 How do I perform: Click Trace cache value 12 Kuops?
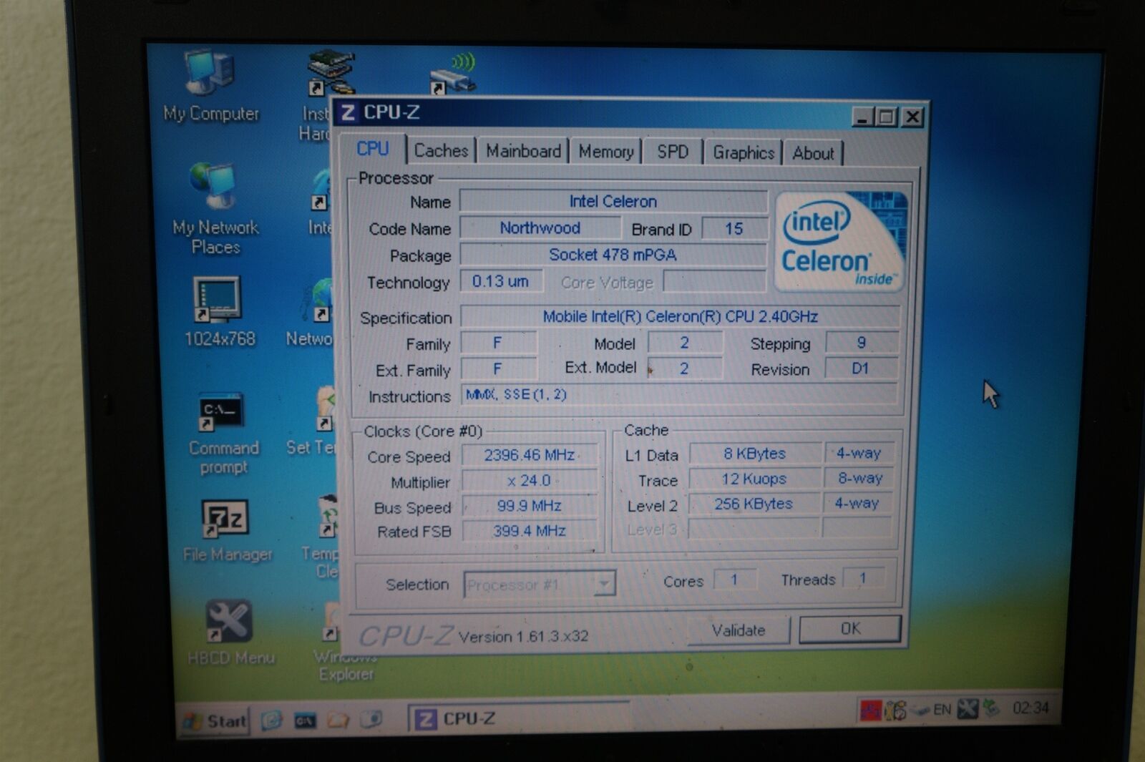[755, 479]
